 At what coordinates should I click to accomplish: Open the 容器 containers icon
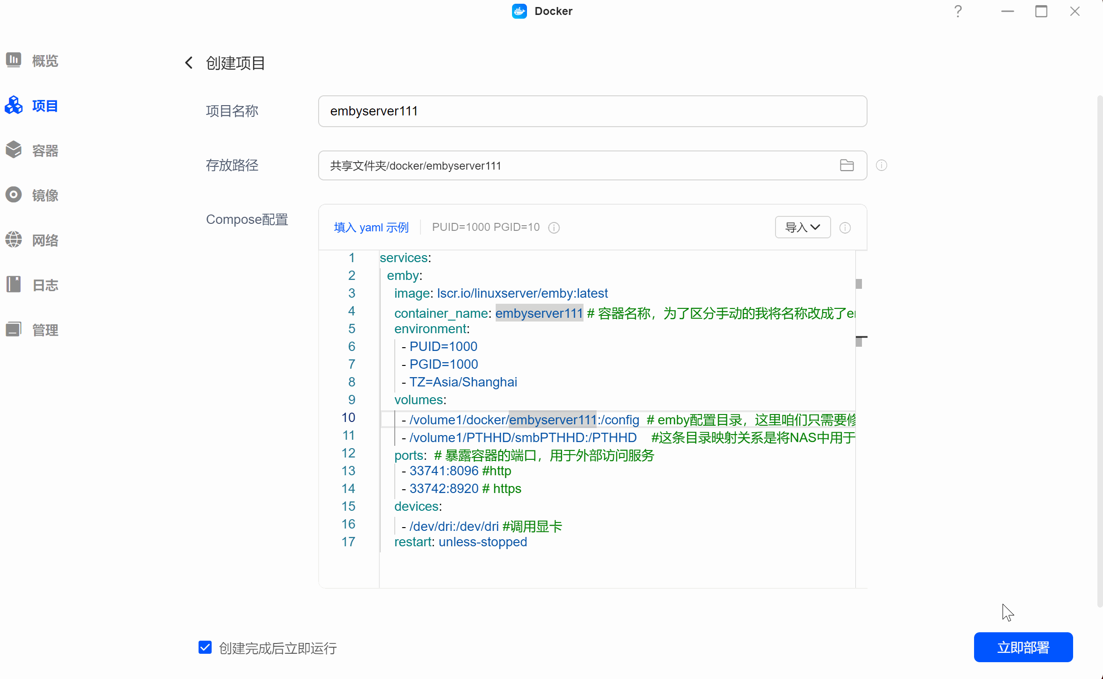tap(14, 150)
